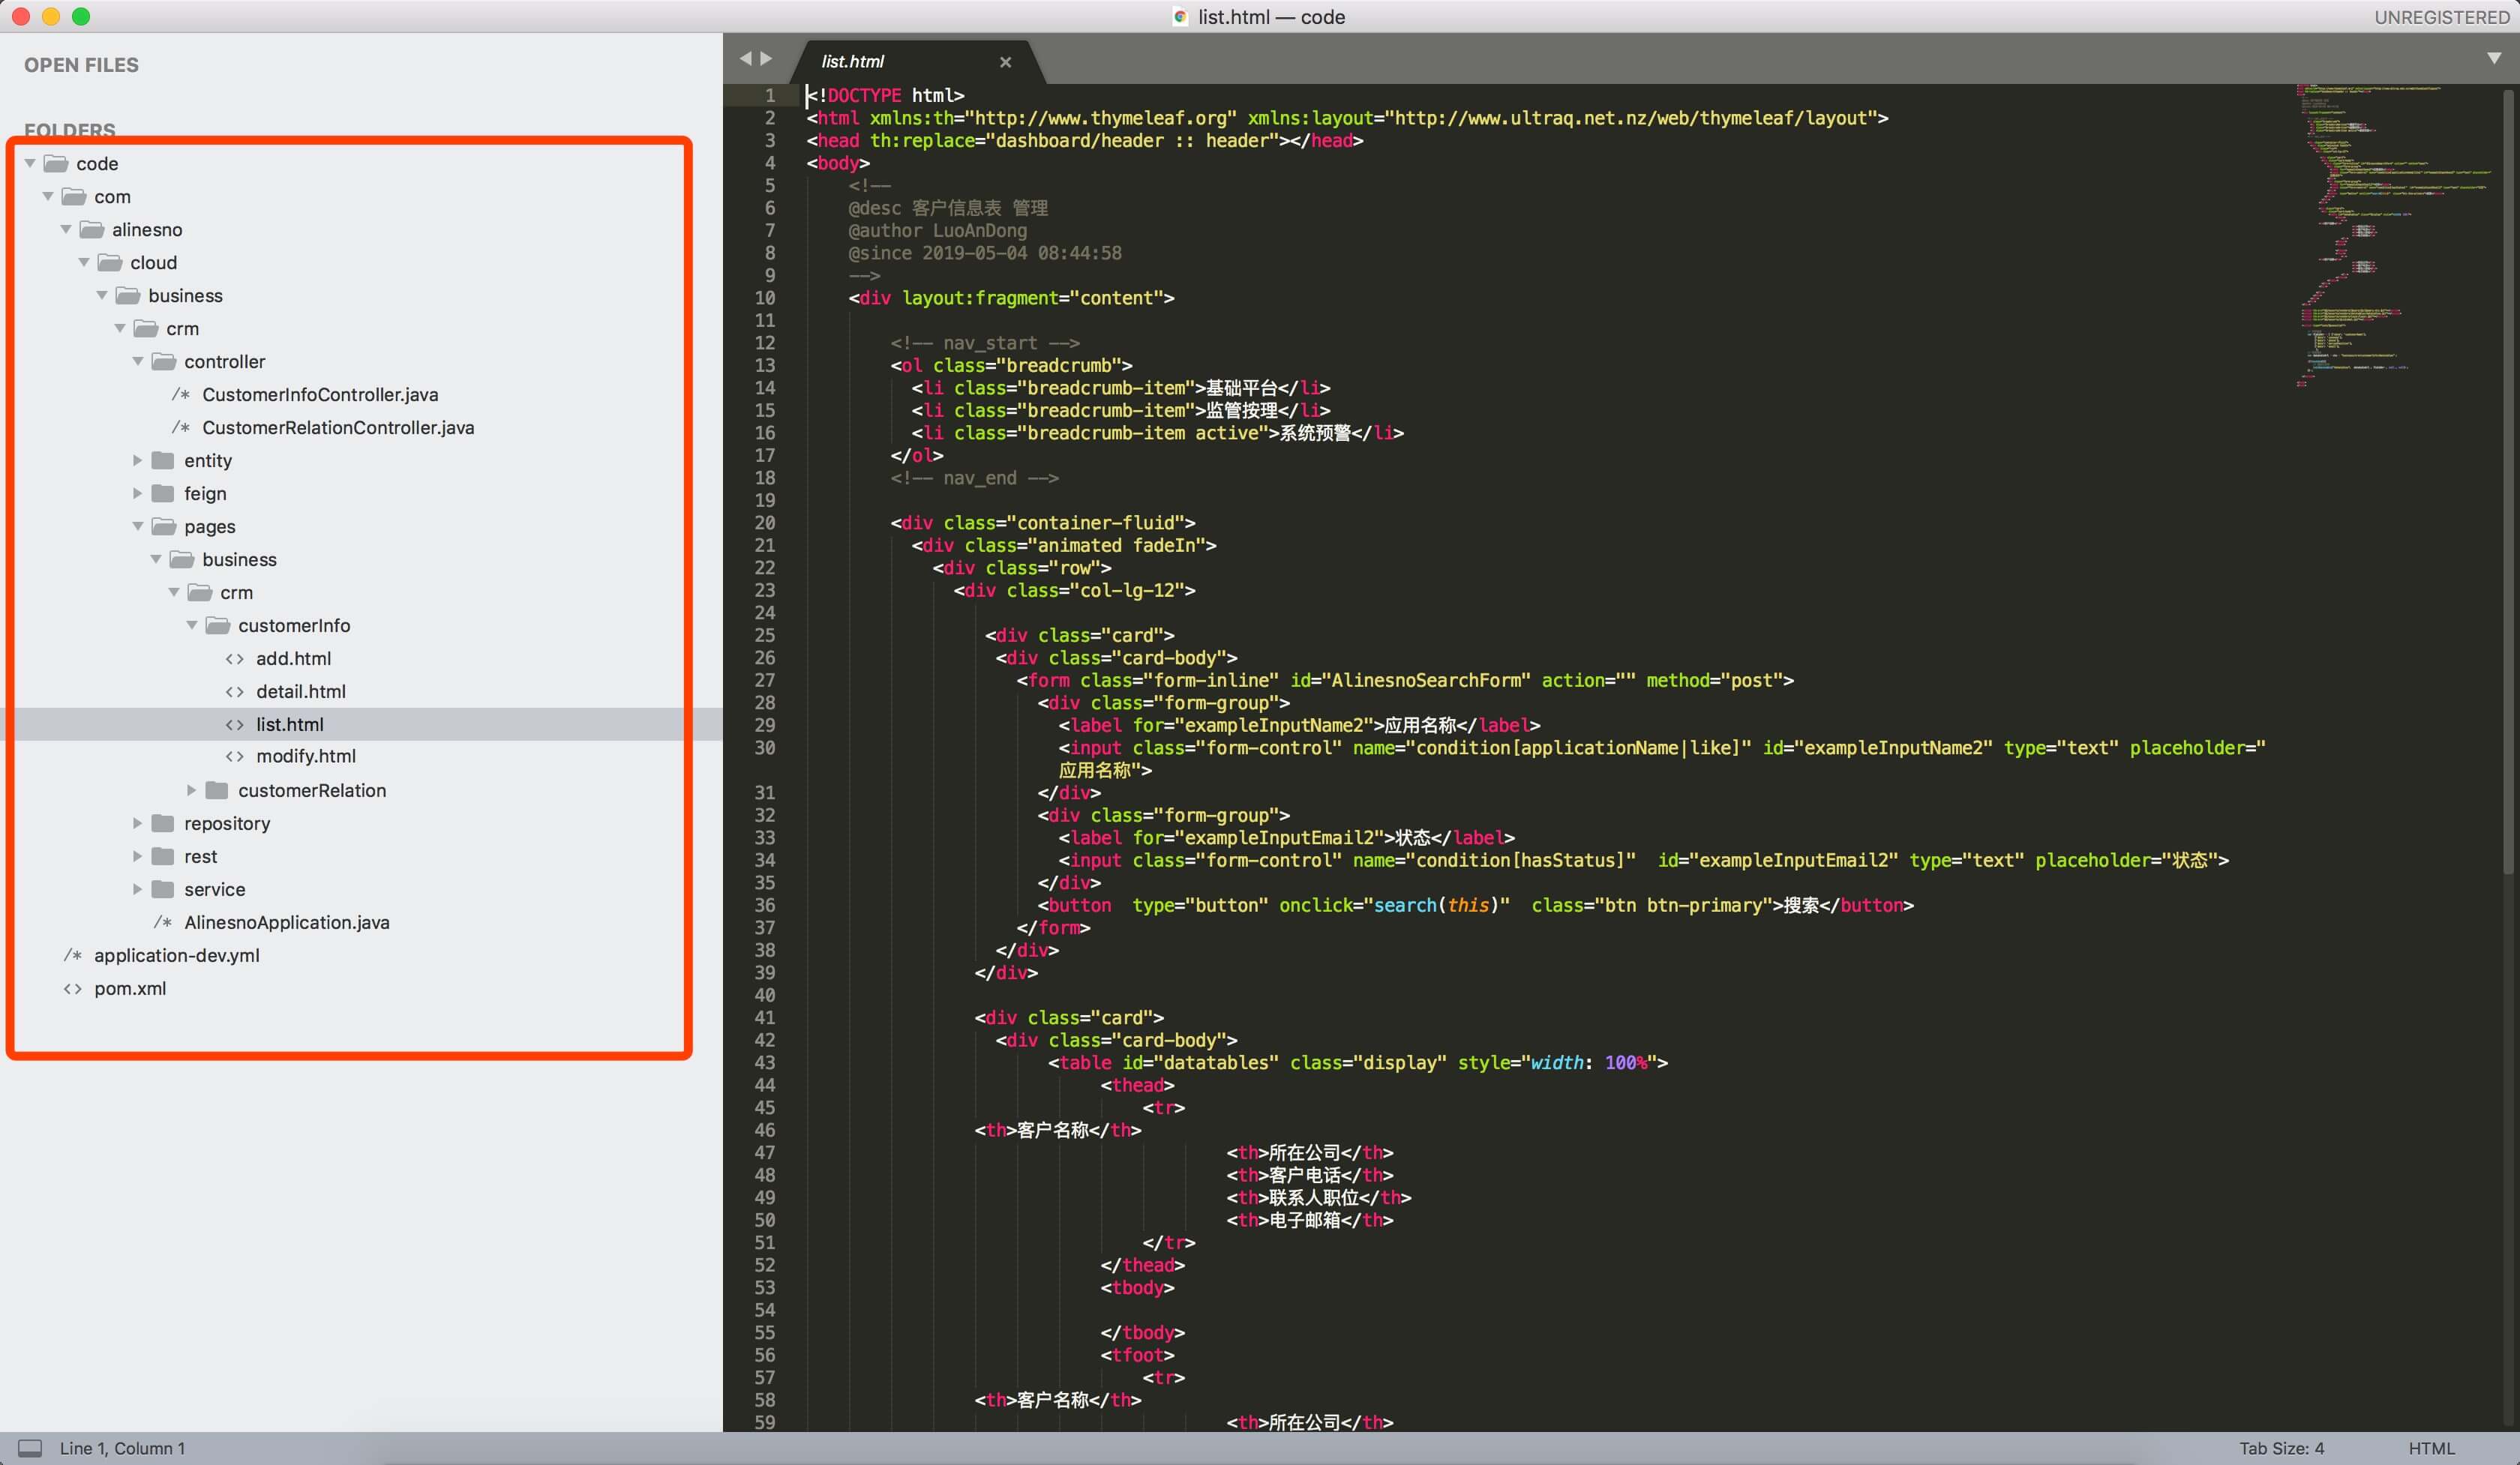Image resolution: width=2520 pixels, height=1465 pixels.
Task: Close the list.html tab
Action: 1005,62
